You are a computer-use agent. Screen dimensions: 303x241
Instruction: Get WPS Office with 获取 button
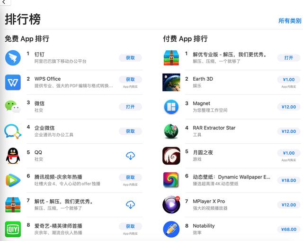pyautogui.click(x=131, y=79)
